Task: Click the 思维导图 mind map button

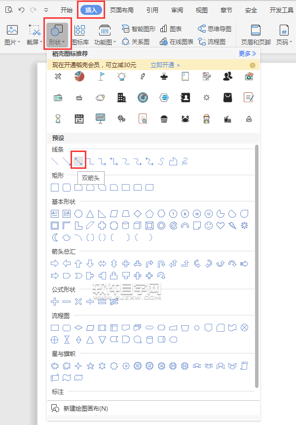Action: click(x=215, y=29)
